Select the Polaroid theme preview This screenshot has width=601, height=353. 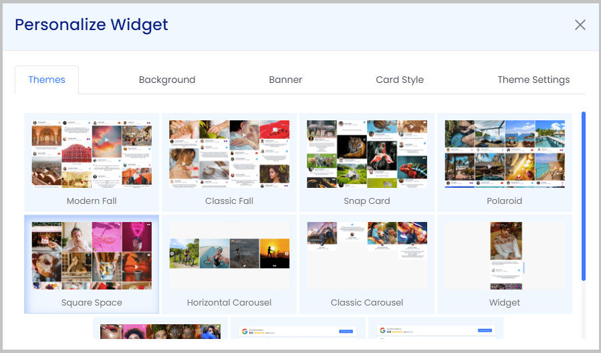coord(505,154)
